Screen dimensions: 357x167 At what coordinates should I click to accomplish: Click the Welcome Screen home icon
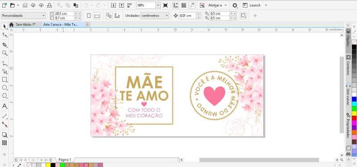[12, 25]
